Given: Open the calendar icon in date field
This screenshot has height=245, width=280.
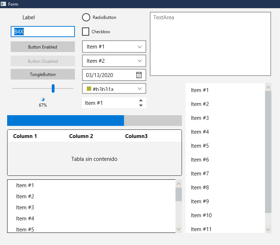Looking at the screenshot, I should tap(139, 75).
